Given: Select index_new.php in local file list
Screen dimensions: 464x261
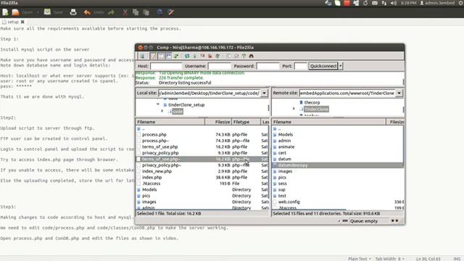Looking at the screenshot, I should [202, 171].
